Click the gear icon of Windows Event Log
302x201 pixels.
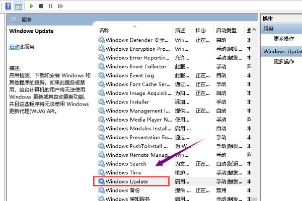pos(101,75)
